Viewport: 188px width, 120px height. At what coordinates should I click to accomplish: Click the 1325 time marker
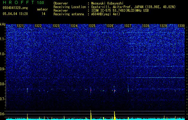92,25
